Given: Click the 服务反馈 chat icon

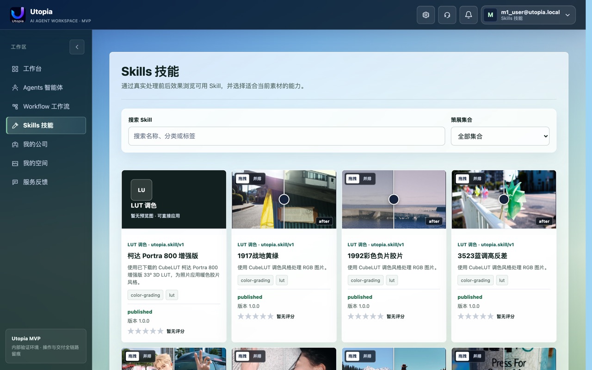Looking at the screenshot, I should tap(15, 182).
